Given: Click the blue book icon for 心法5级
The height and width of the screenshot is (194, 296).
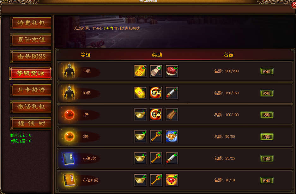Looking at the screenshot, I should [x=69, y=159].
